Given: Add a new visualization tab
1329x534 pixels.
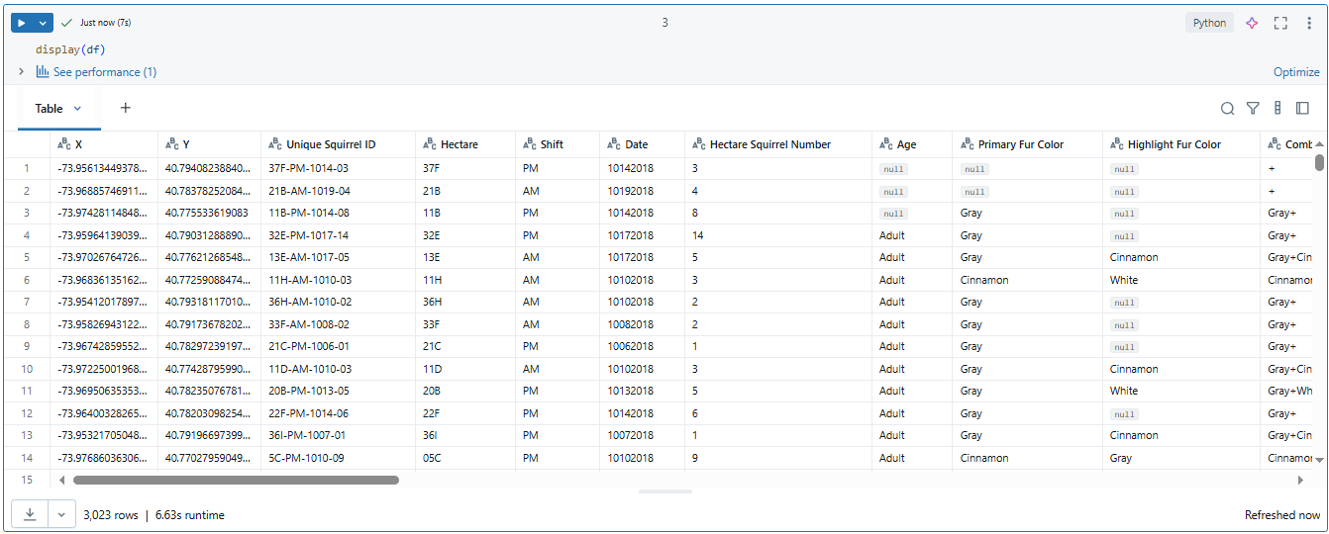Looking at the screenshot, I should tap(126, 108).
